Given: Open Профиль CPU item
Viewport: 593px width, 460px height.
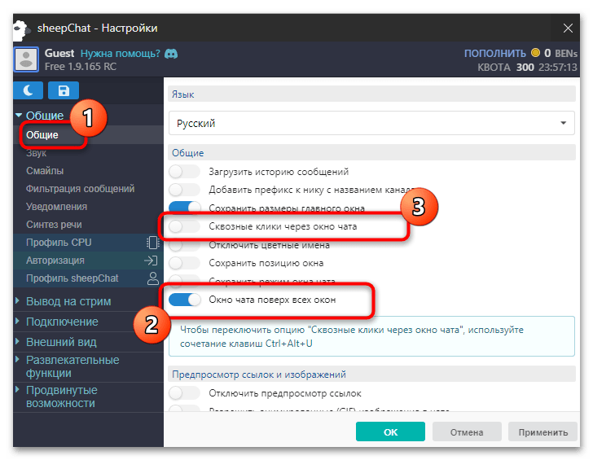Looking at the screenshot, I should (x=59, y=243).
